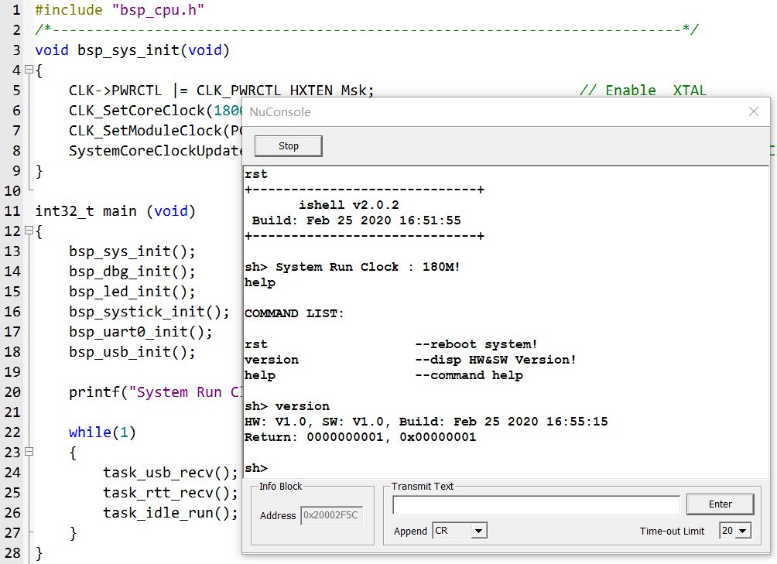Click 'Build: Feb 25 2020 16:51:55' console line
This screenshot has height=564, width=777.
pos(356,220)
